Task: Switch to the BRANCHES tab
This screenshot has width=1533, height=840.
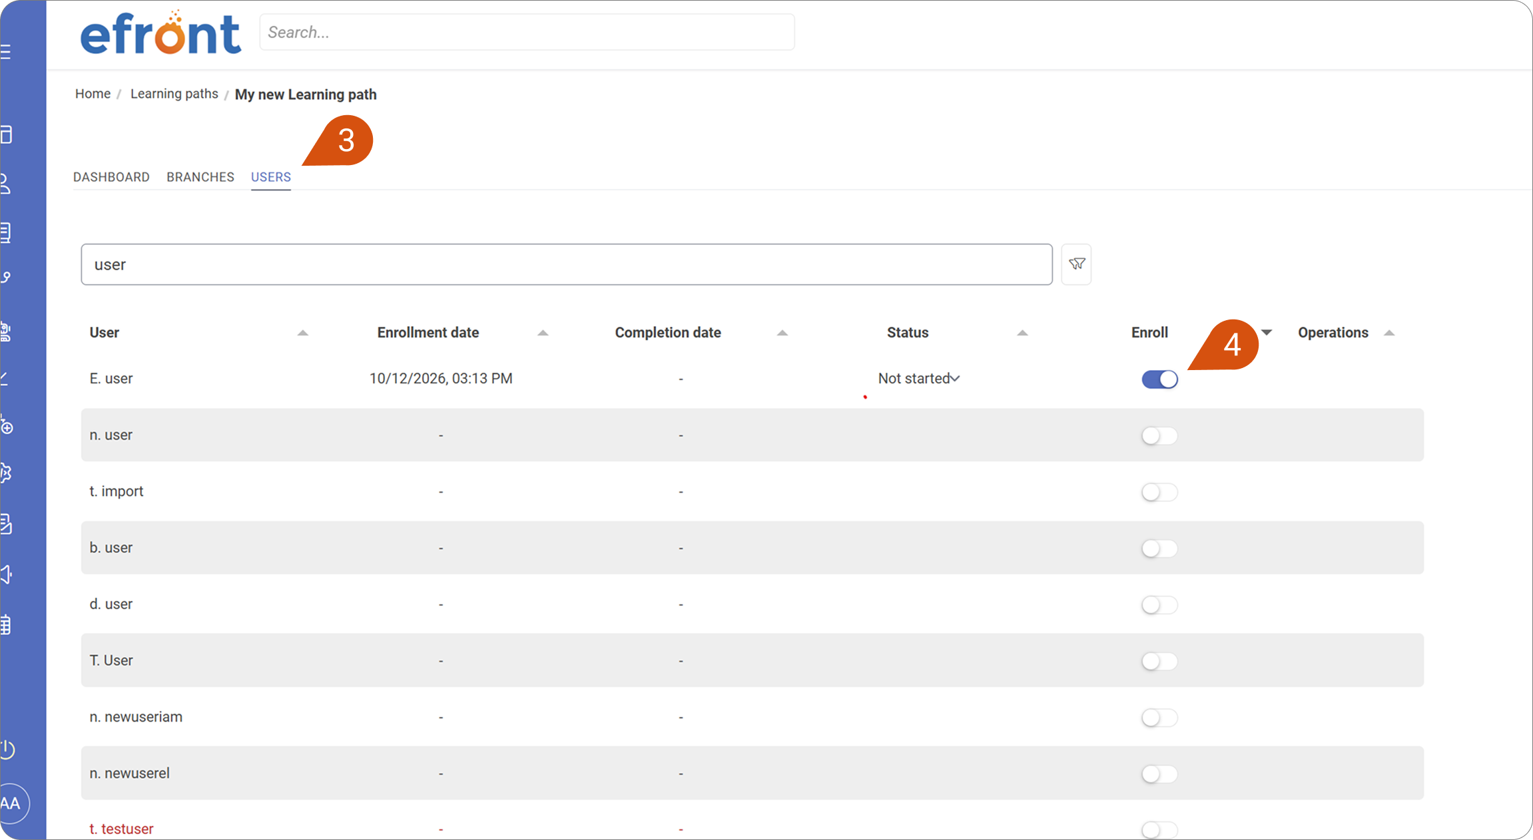Action: click(200, 177)
